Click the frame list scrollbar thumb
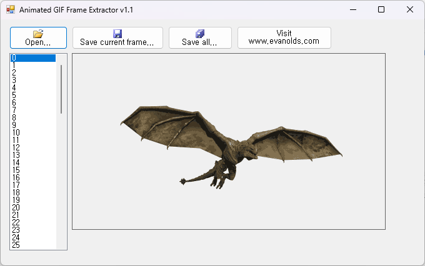 (x=61, y=89)
